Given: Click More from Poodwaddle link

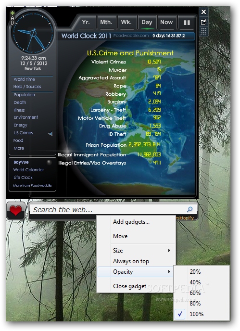Looking at the screenshot, I should (32, 185).
